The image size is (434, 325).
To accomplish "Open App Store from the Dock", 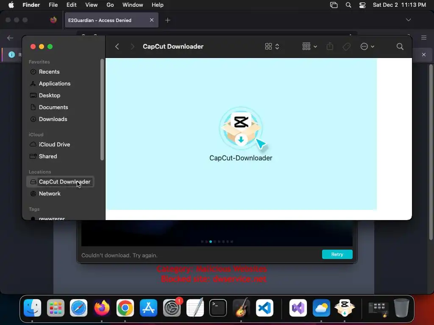I will coord(148,308).
